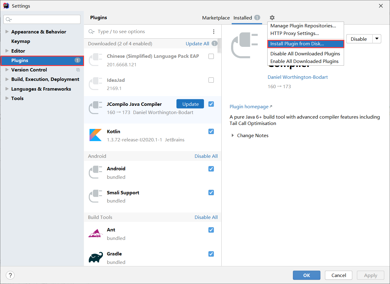This screenshot has width=390, height=284.
Task: Click Disable All for Build Tools group
Action: pyautogui.click(x=206, y=217)
